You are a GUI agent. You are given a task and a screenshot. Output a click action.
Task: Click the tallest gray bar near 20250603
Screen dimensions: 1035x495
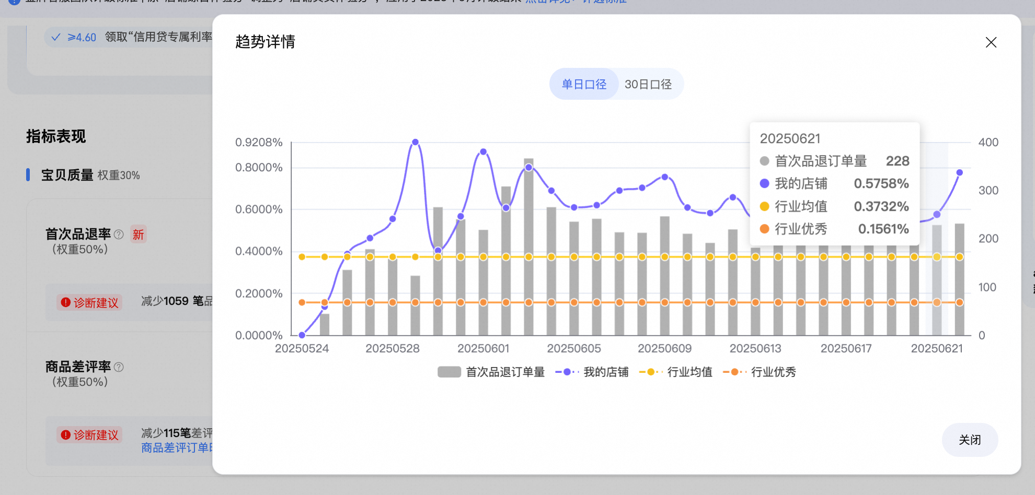528,246
